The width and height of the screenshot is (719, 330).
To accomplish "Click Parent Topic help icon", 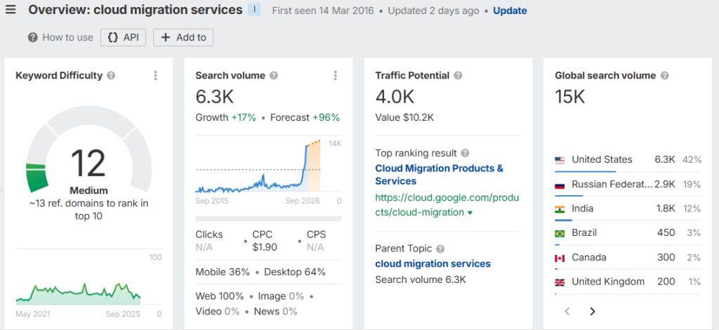I will pos(440,249).
